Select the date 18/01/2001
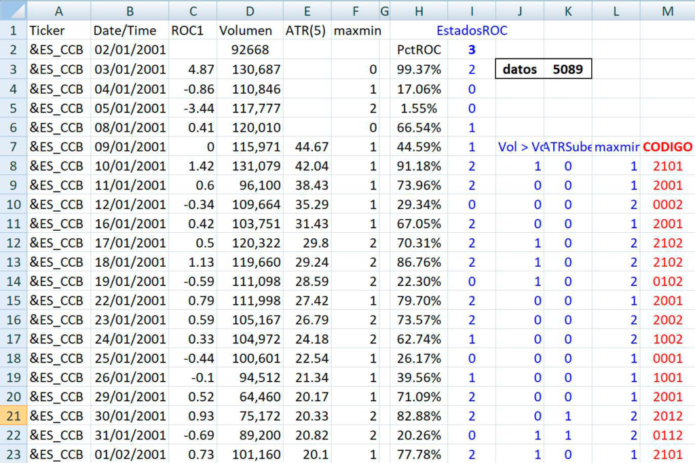Viewport: 695px width, 463px height. [x=130, y=262]
